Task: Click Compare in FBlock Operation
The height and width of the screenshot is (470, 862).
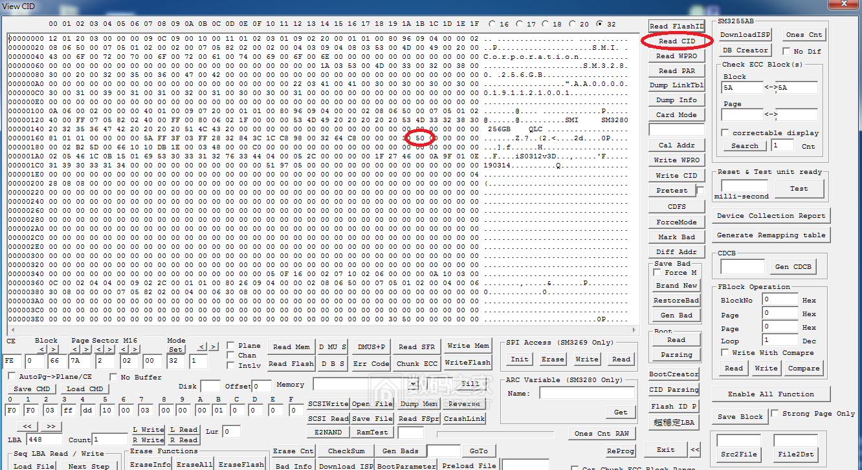Action: 804,369
